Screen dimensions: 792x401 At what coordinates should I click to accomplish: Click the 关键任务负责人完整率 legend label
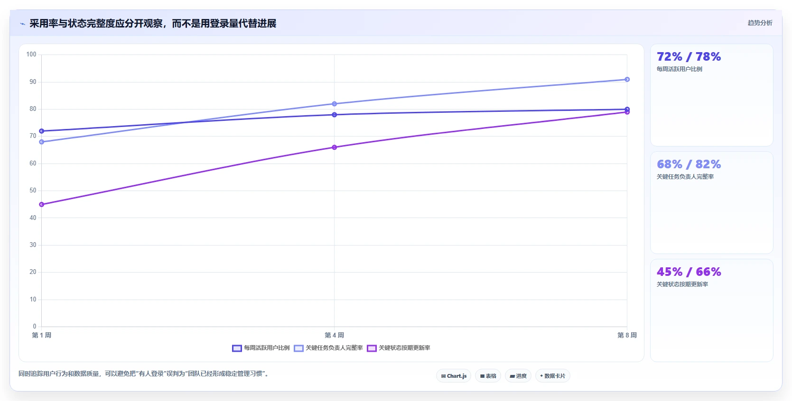tap(334, 348)
